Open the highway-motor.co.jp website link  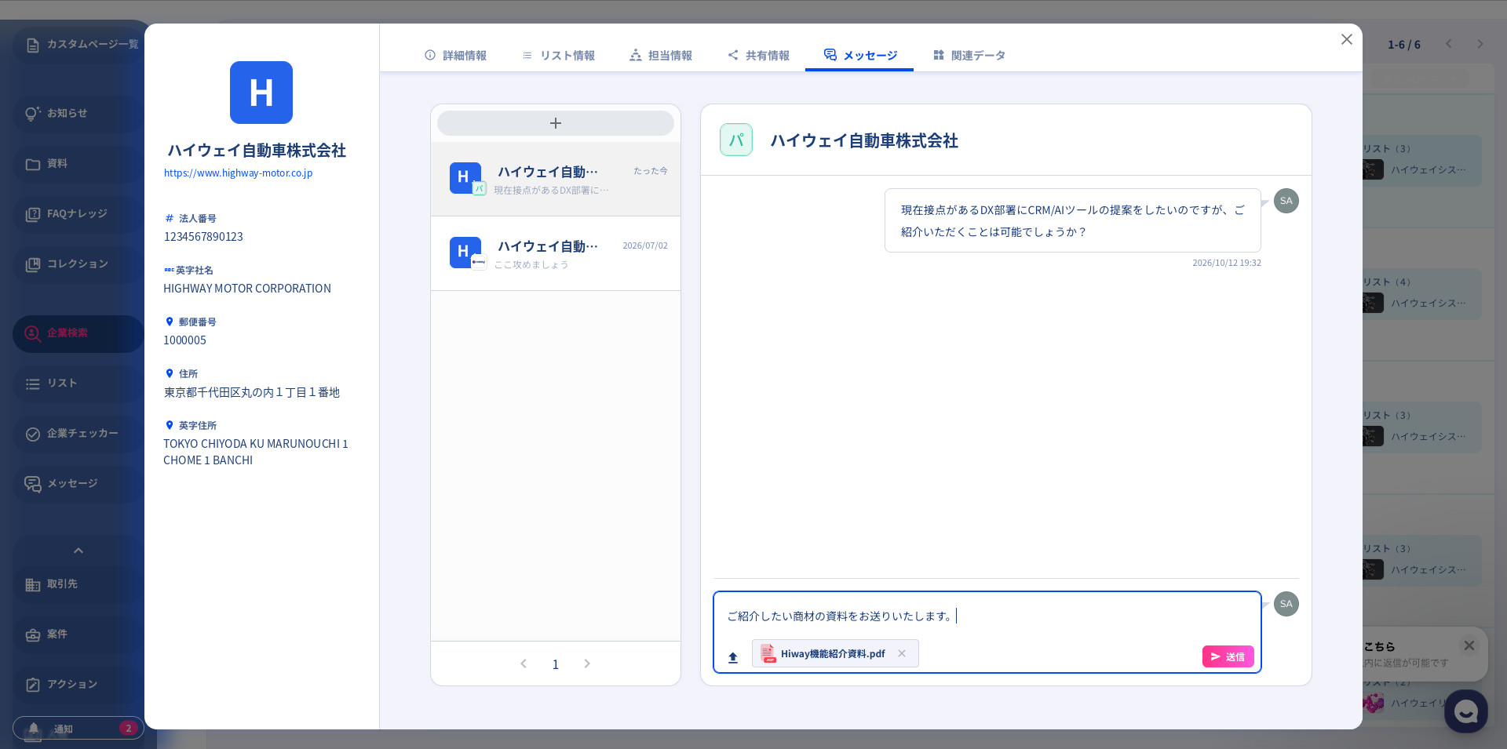pos(238,173)
